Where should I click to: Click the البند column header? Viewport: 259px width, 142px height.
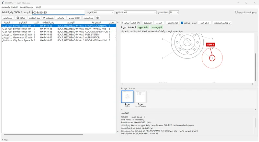click(x=36, y=23)
